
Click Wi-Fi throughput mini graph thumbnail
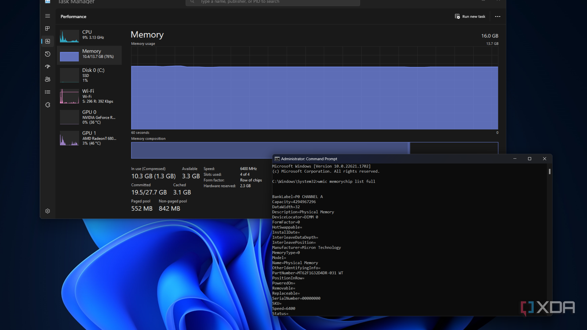pos(69,96)
